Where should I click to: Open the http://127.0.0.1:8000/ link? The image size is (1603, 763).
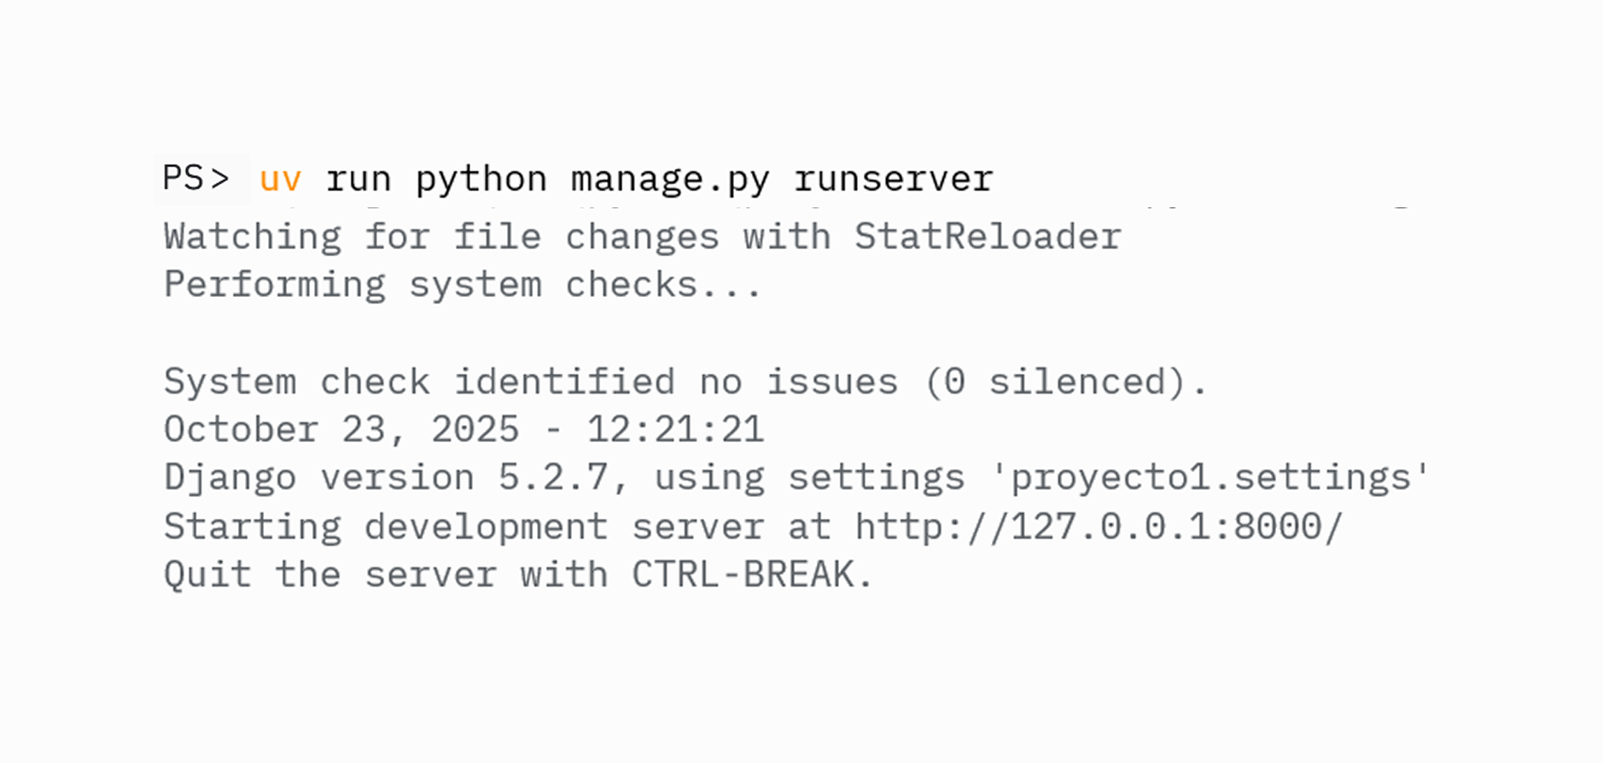(x=1099, y=527)
